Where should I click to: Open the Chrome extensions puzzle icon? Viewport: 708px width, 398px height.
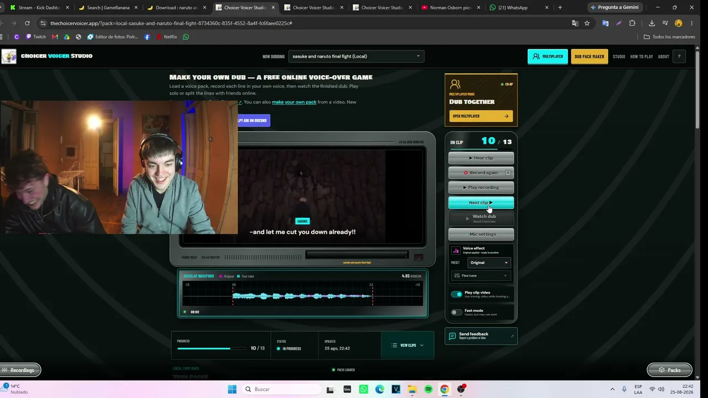pyautogui.click(x=632, y=23)
